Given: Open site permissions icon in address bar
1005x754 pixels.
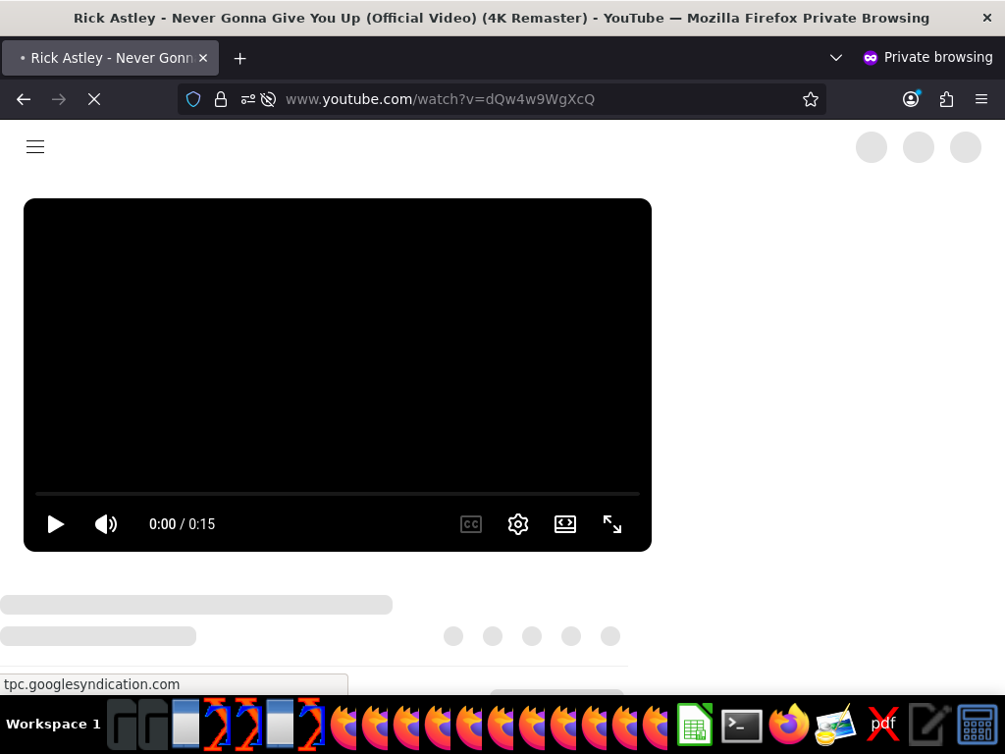Looking at the screenshot, I should click(247, 99).
